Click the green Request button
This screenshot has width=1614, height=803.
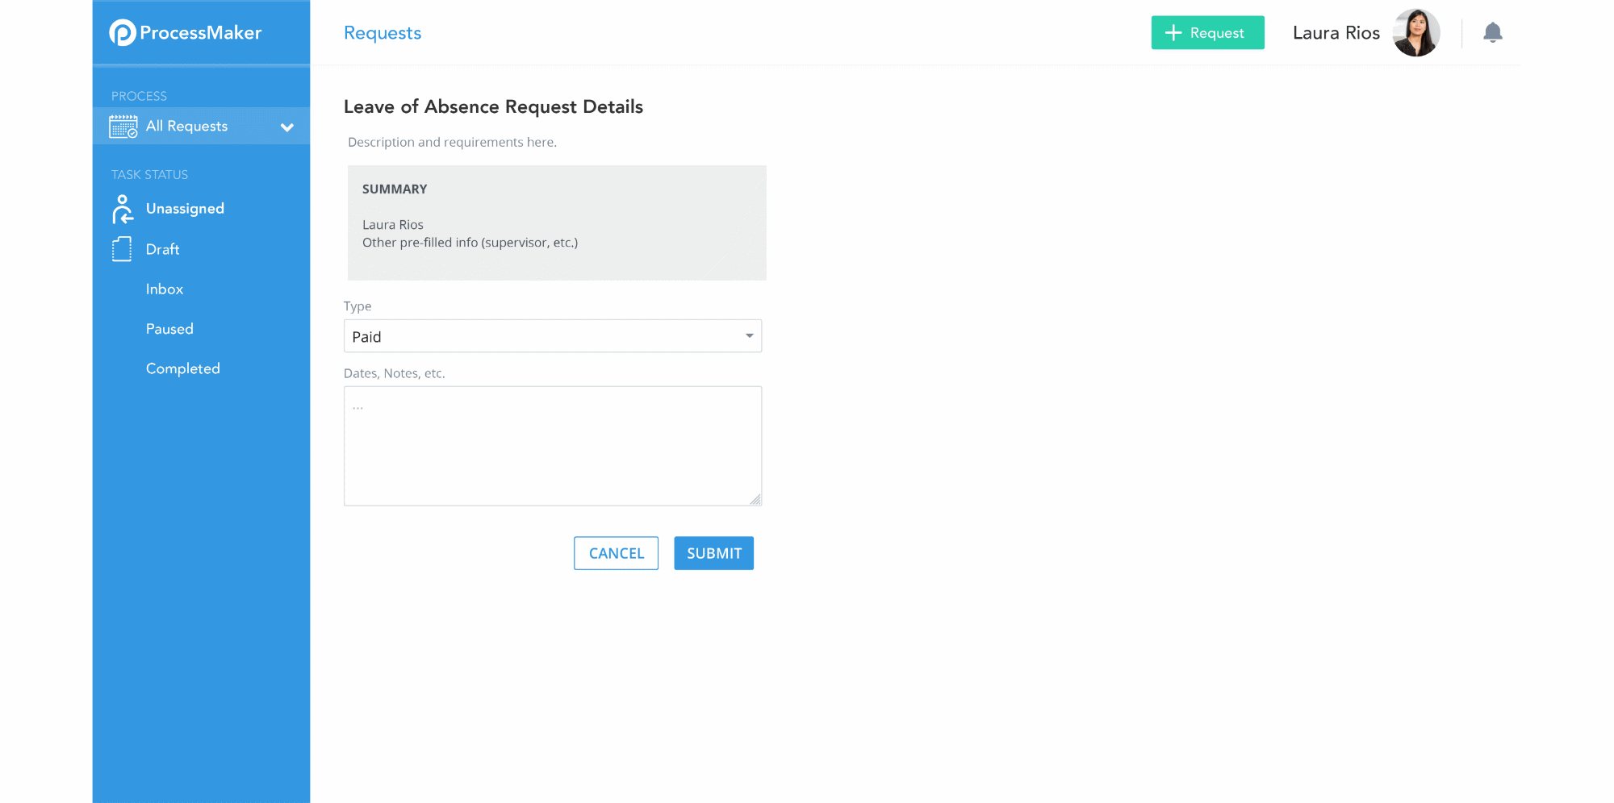[x=1207, y=33]
